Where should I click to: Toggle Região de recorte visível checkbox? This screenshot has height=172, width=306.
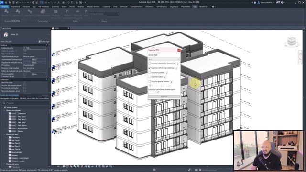[x=24, y=86]
